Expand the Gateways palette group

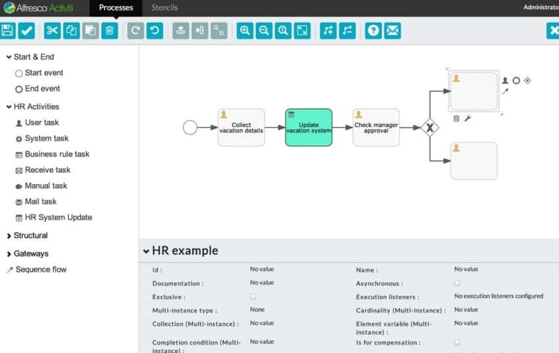31,254
